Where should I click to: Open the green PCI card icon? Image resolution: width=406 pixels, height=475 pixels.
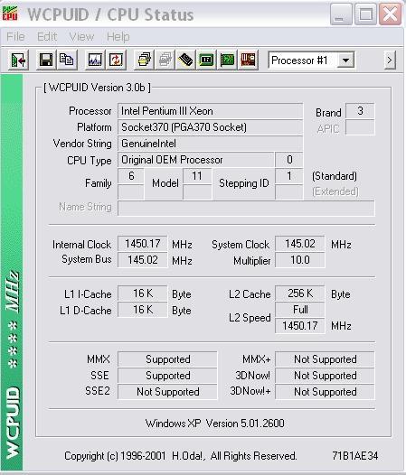coord(227,60)
